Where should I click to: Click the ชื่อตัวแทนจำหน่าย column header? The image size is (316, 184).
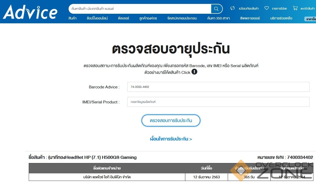(x=107, y=168)
